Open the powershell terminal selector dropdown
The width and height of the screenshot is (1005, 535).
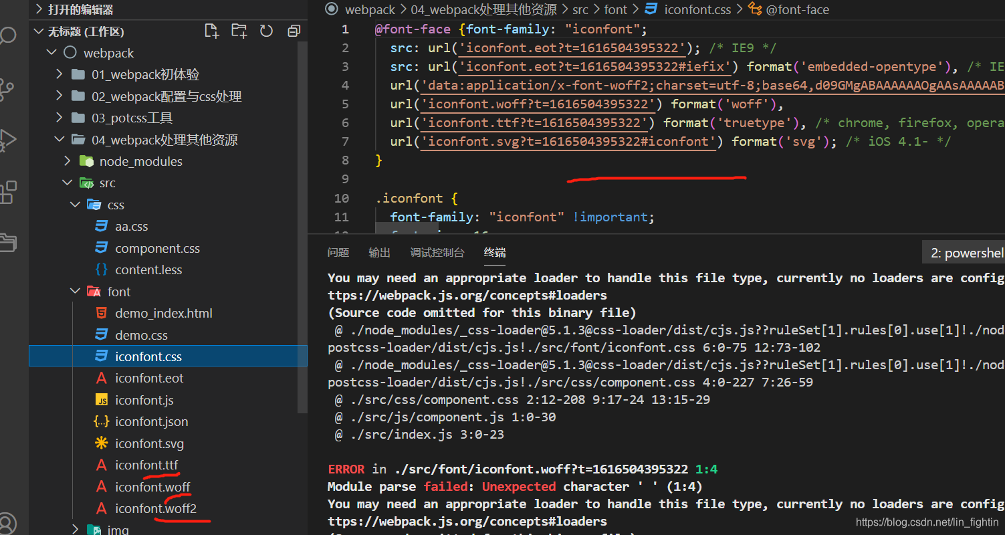click(x=964, y=253)
